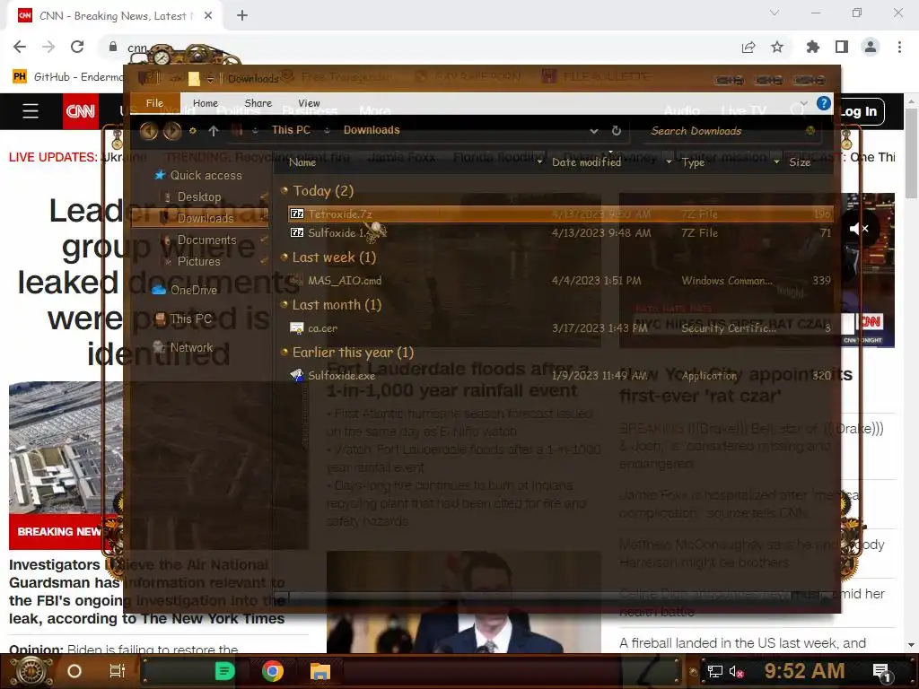Share this page from Chrome address bar

(748, 47)
